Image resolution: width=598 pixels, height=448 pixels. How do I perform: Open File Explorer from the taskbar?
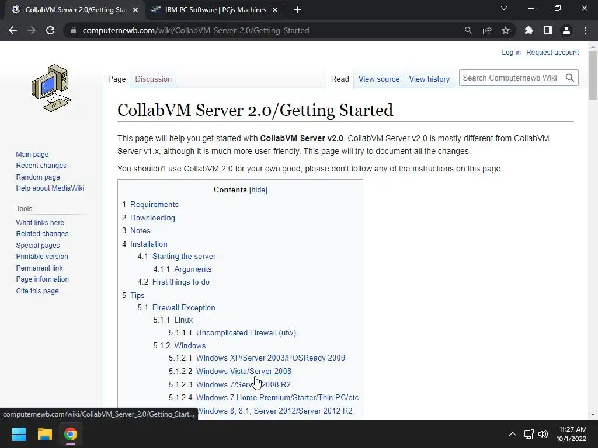click(44, 434)
